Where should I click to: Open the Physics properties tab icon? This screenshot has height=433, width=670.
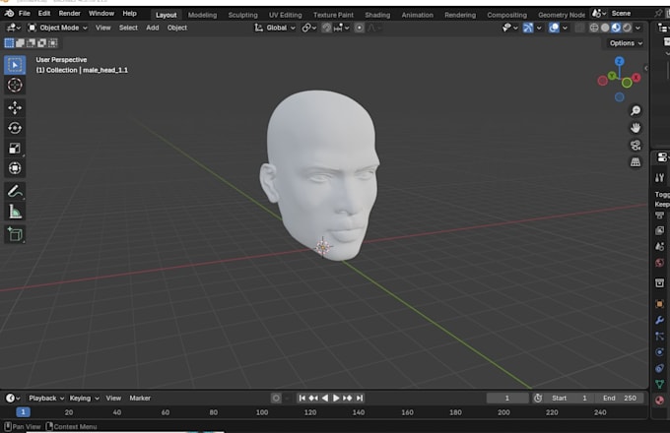pyautogui.click(x=660, y=352)
